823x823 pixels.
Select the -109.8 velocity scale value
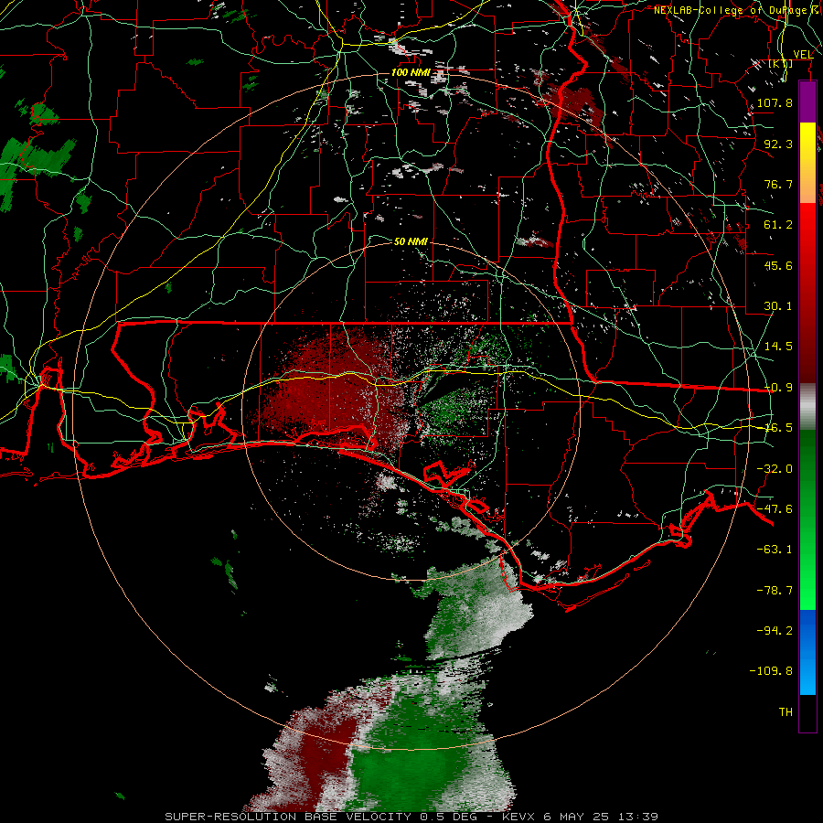pos(771,671)
